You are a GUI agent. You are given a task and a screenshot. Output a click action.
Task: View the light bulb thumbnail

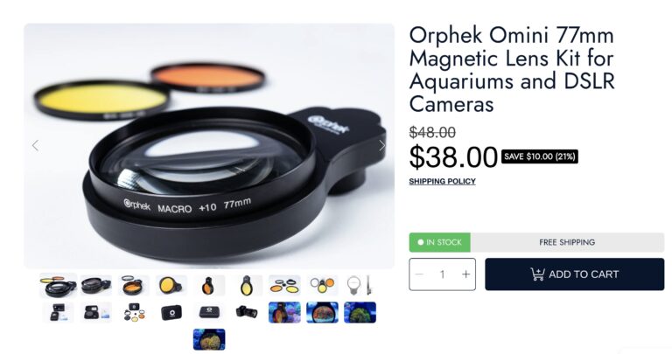pyautogui.click(x=359, y=286)
